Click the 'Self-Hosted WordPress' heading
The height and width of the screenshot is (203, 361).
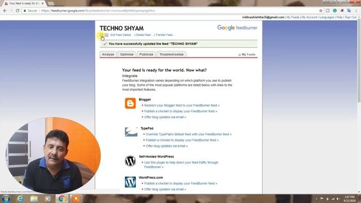[156, 157]
